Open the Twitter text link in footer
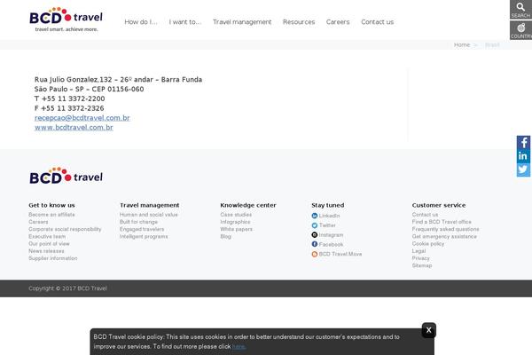Screen dimensions: 532x355 coord(327,225)
